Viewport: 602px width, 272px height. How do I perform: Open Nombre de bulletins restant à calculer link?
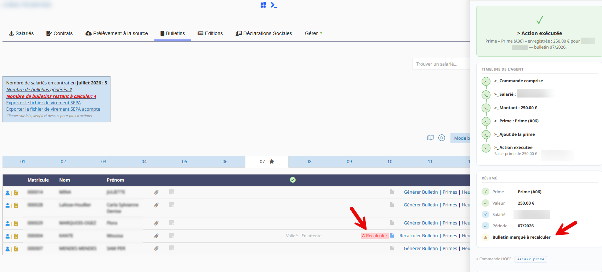click(x=51, y=96)
